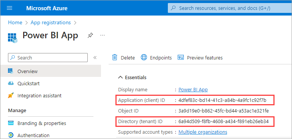This screenshot has height=139, width=292.
Task: Open App registrations breadcrumb
Action: (x=51, y=22)
